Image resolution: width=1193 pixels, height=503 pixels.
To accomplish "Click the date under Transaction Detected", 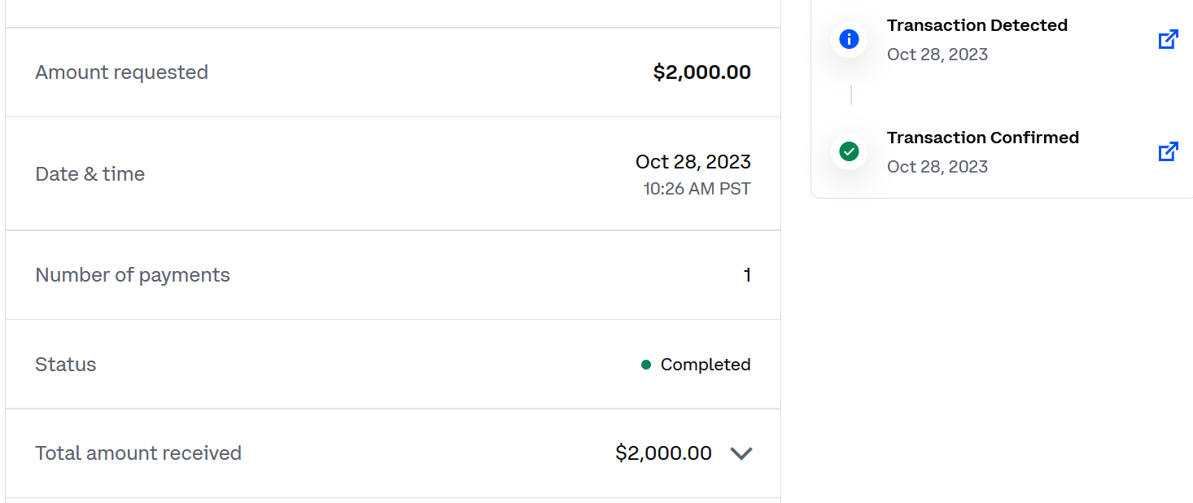I will point(937,55).
